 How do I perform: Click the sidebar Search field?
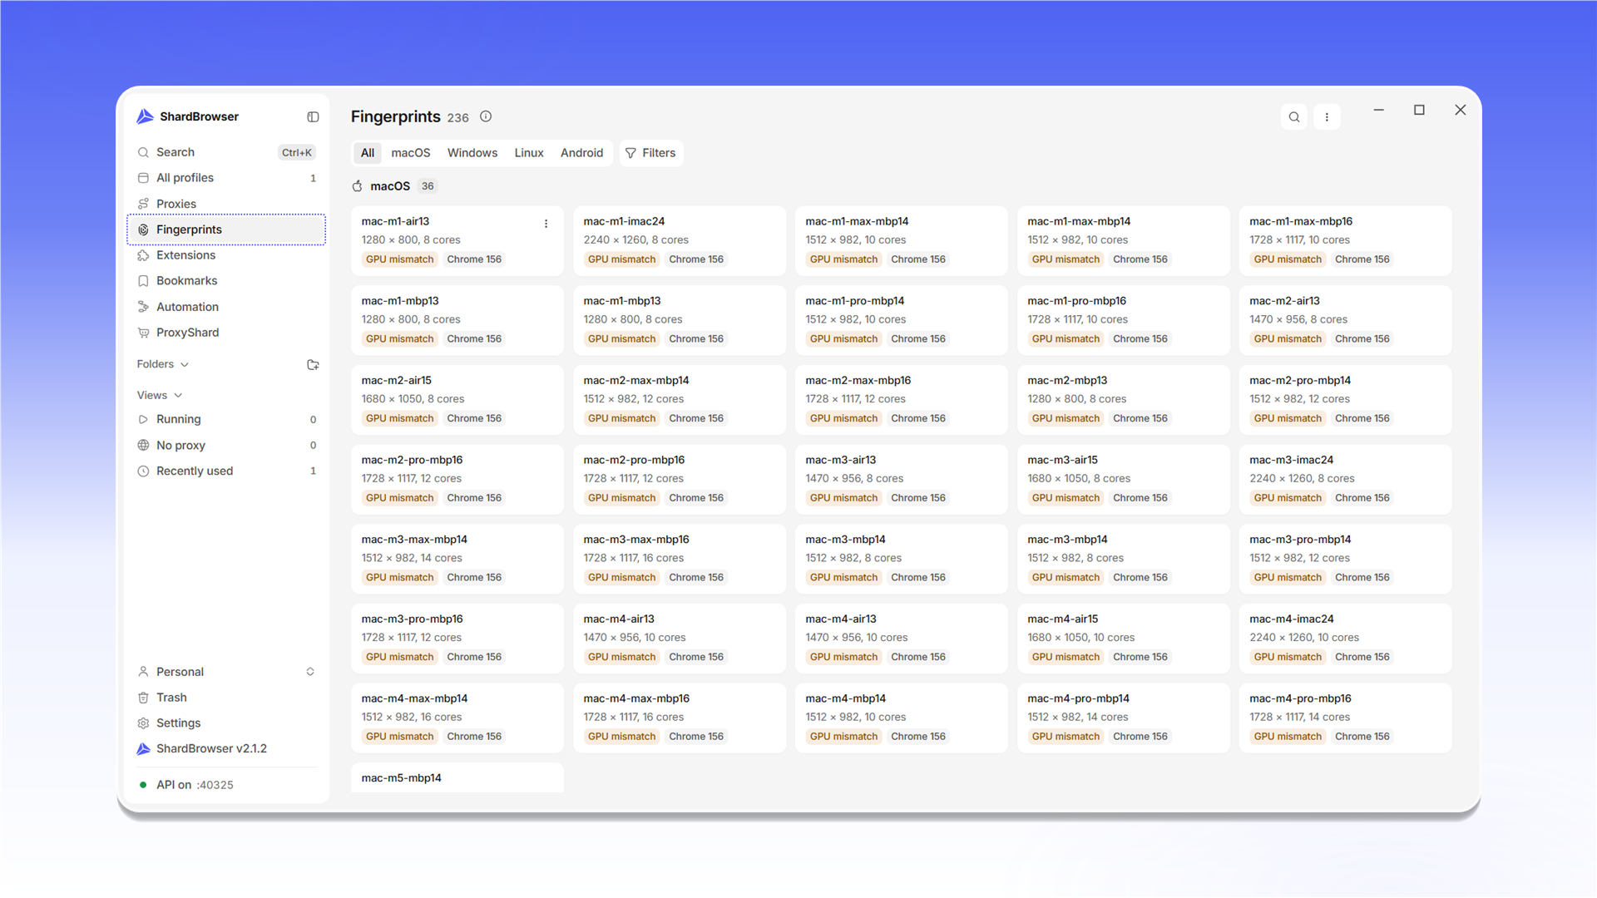pyautogui.click(x=225, y=152)
